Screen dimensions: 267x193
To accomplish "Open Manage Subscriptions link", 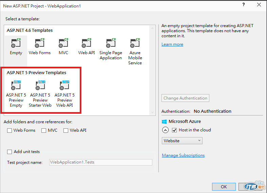I will (x=183, y=155).
